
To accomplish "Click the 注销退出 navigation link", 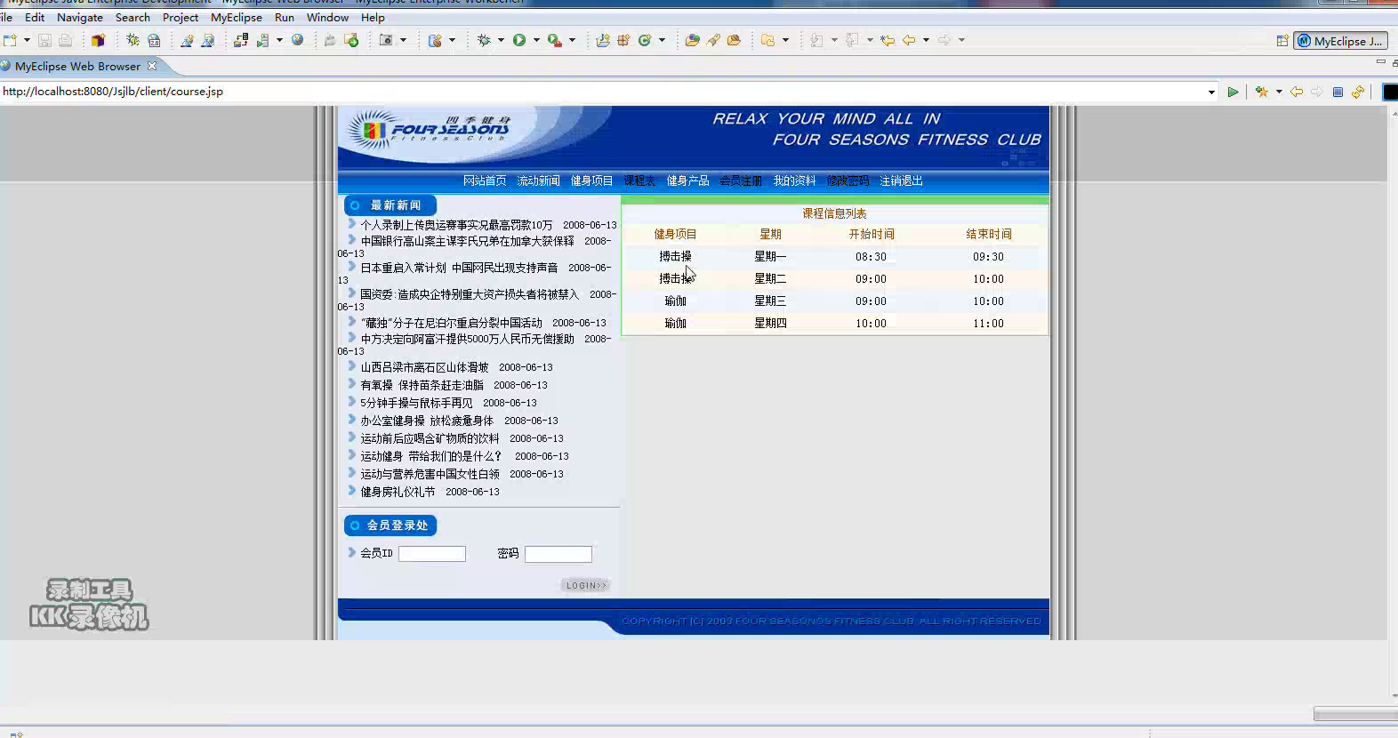I will [x=902, y=180].
